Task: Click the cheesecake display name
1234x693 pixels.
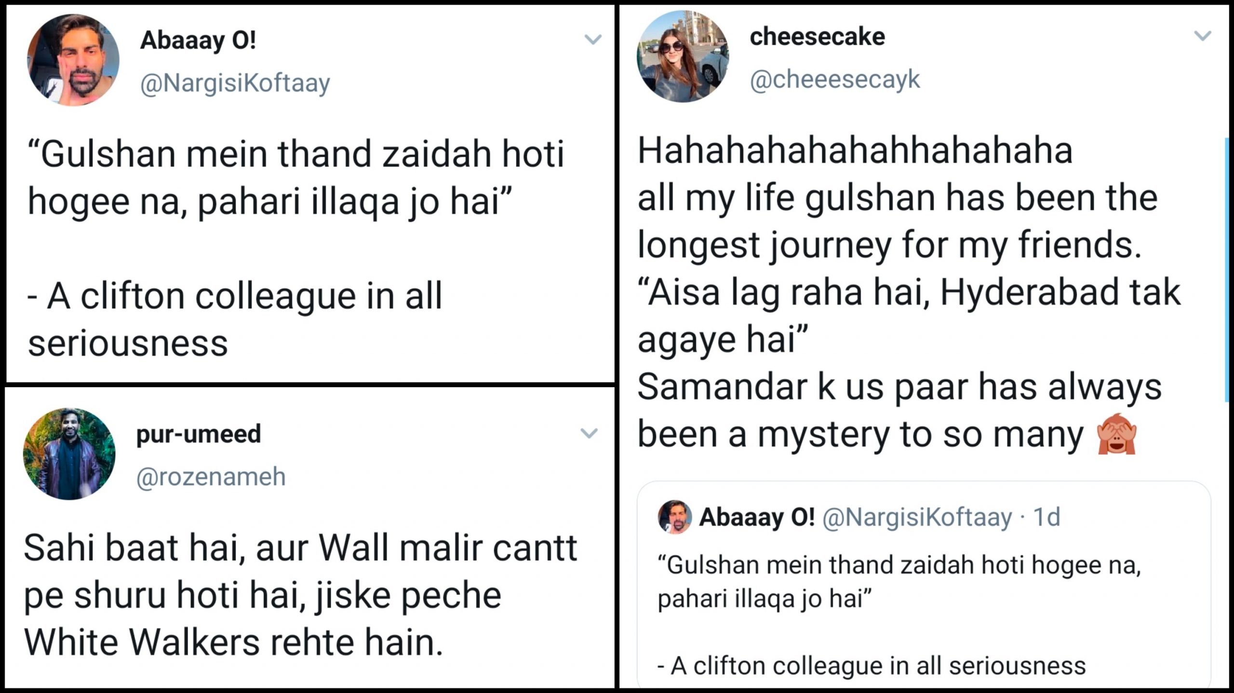Action: (x=817, y=37)
